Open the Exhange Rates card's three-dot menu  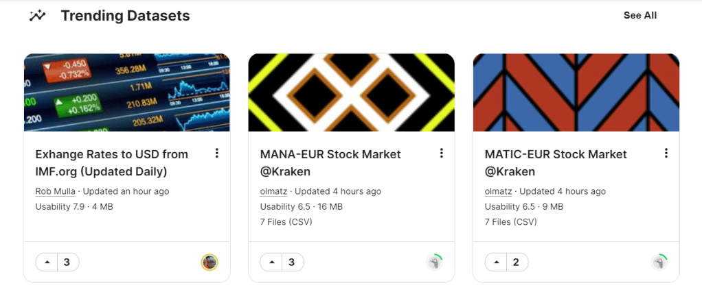[x=217, y=153]
